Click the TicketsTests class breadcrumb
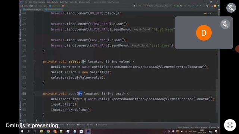 (x=55, y=6)
